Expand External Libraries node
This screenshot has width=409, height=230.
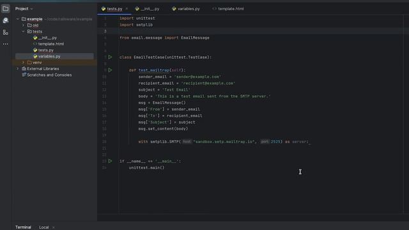pyautogui.click(x=18, y=69)
